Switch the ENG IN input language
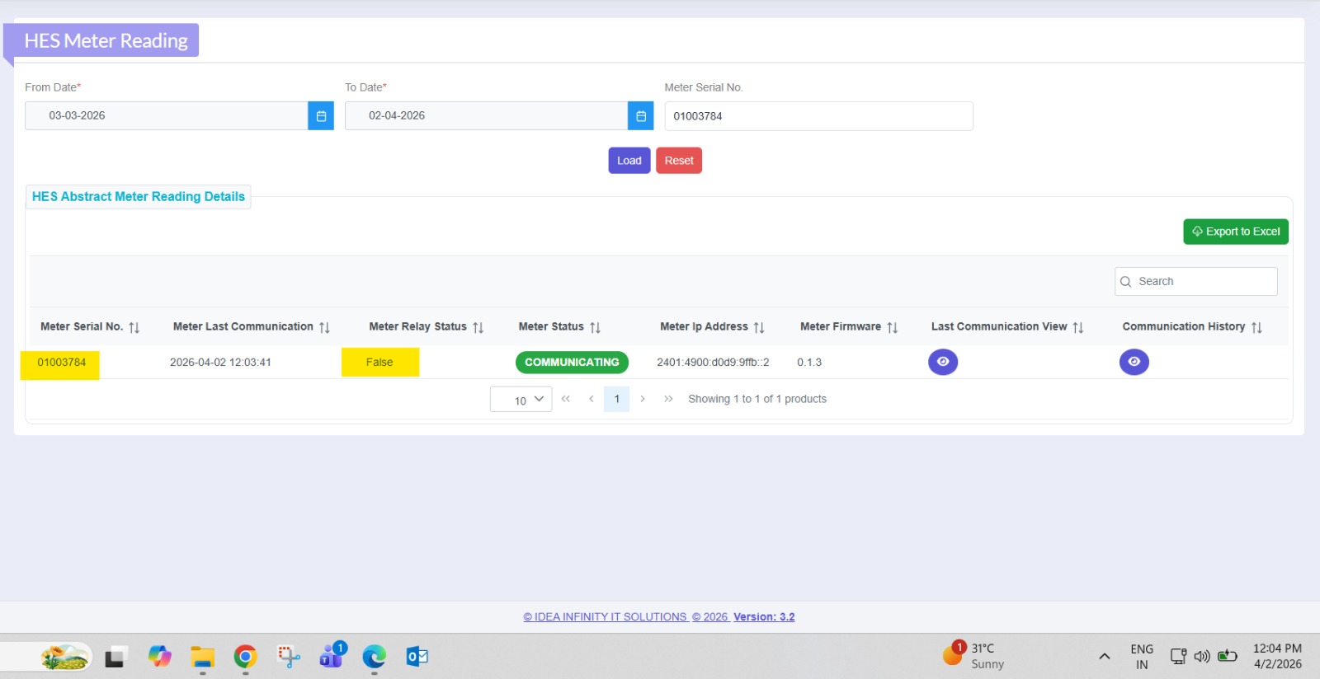This screenshot has width=1320, height=679. [x=1142, y=657]
